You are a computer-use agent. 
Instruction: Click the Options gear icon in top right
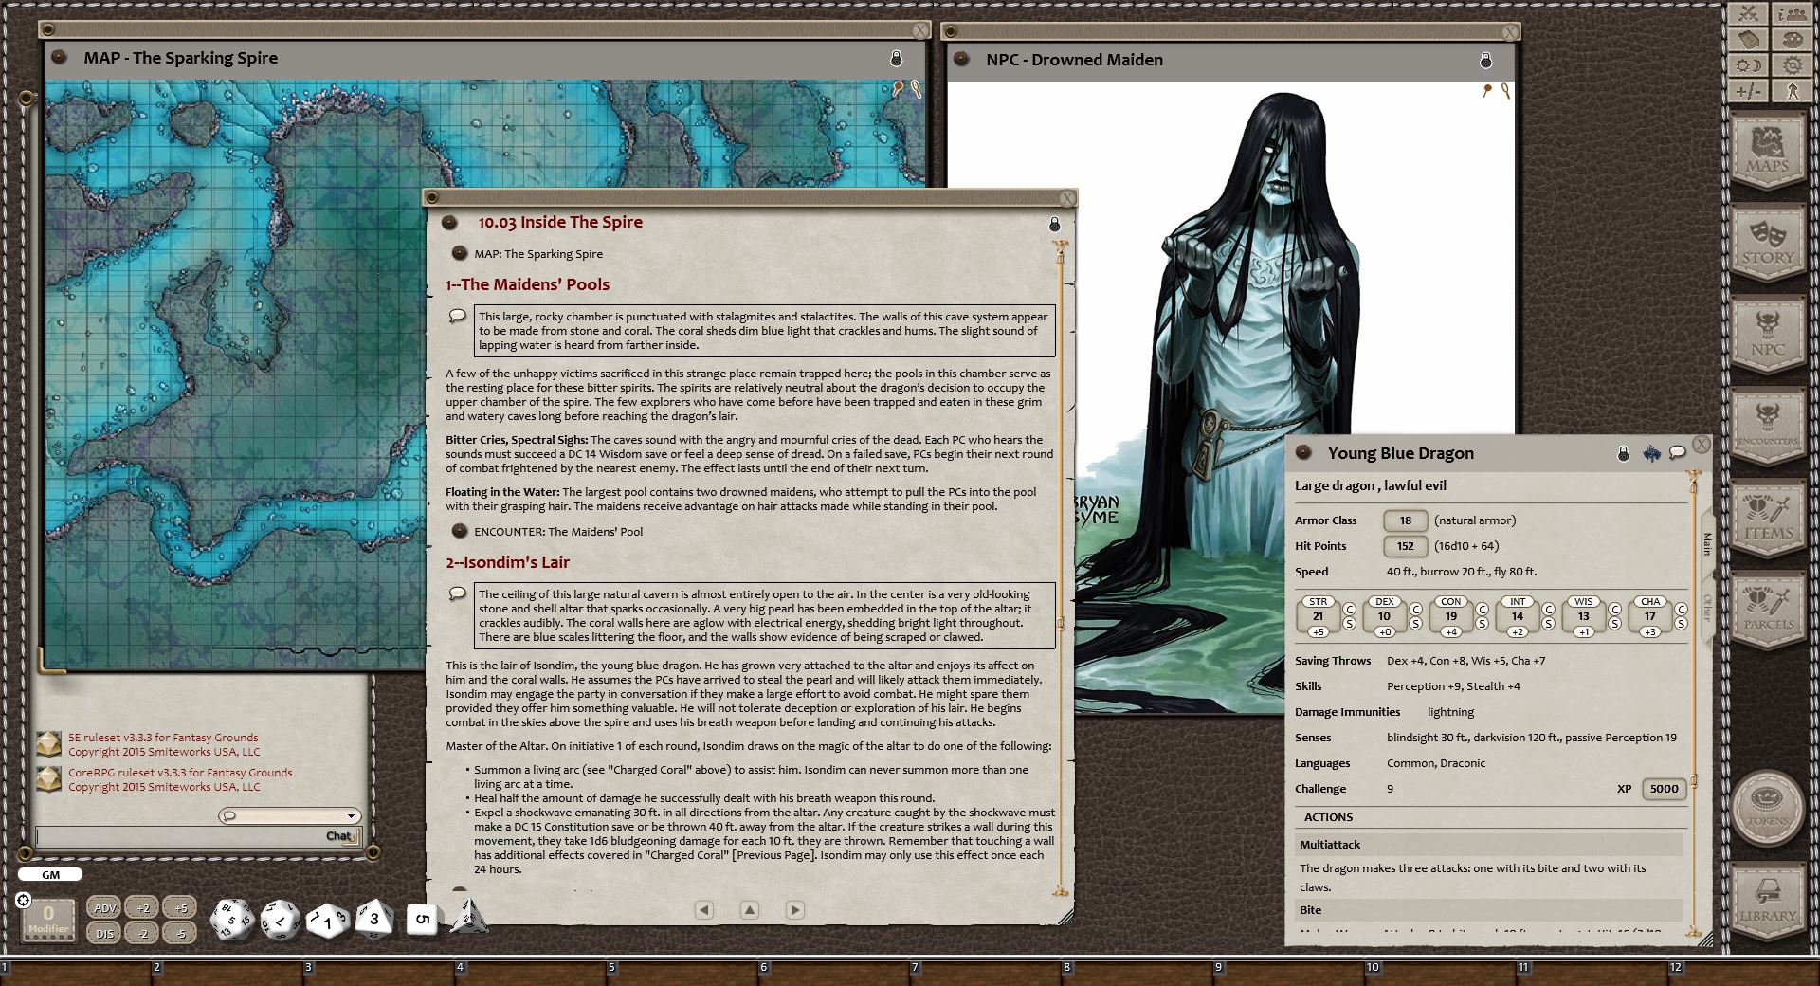(x=1792, y=66)
